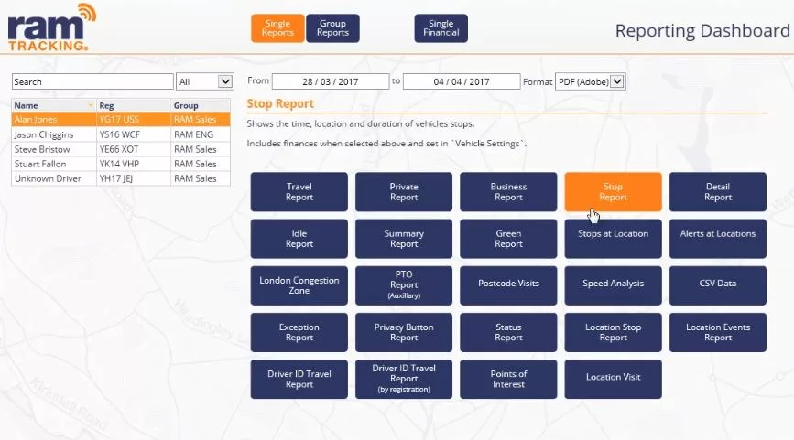The image size is (794, 440).
Task: Click the Points of Interest button
Action: tap(508, 380)
